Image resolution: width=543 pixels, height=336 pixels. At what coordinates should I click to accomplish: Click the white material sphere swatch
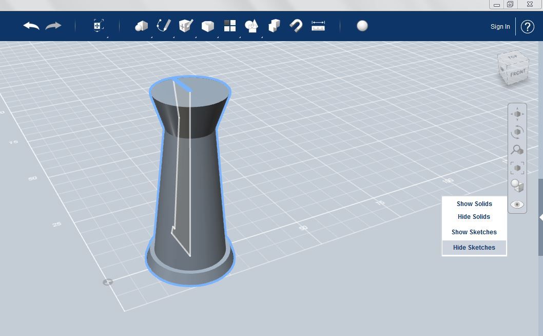[x=362, y=25]
